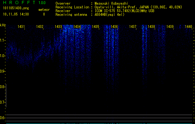Click time marker 1436
Screen dimensions: 195x124
click(114, 26)
